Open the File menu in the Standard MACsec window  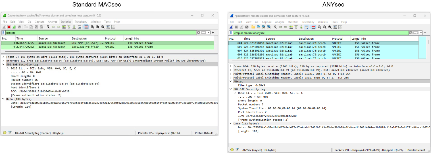coord(5,22)
